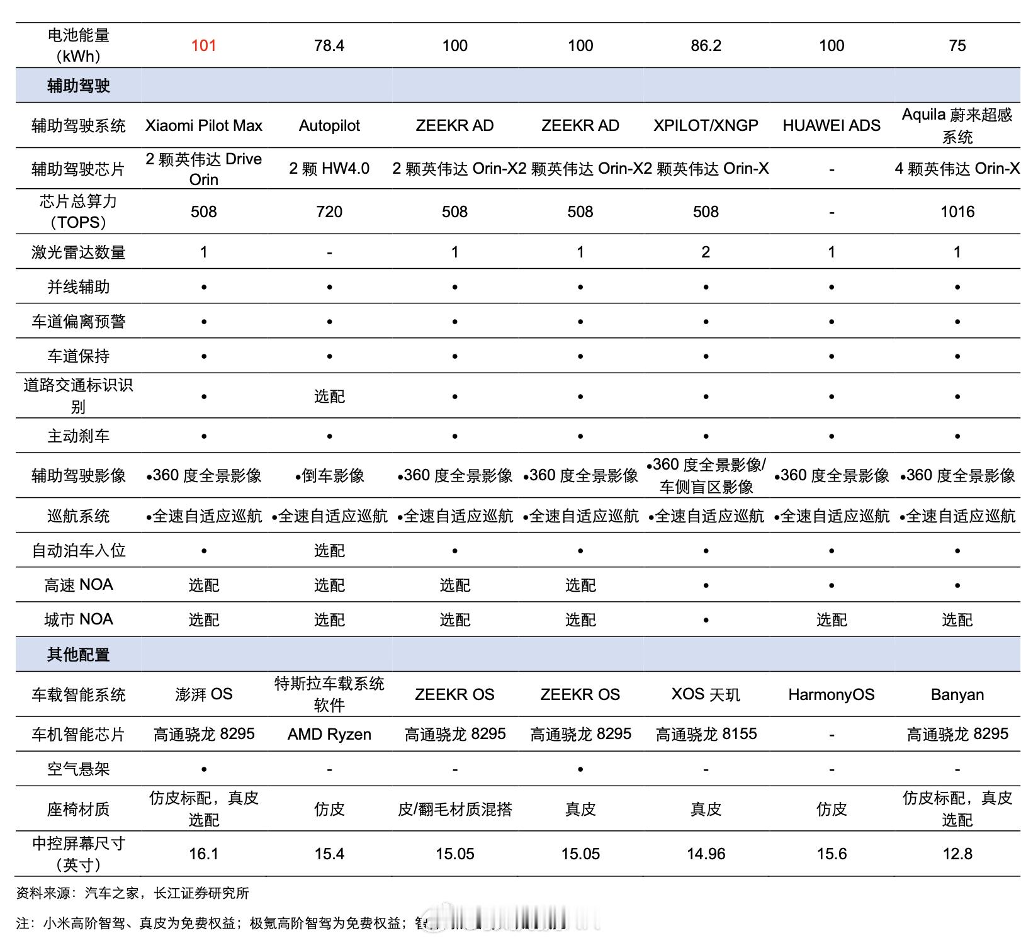Click the 辅助驾驶影像 row label

(x=79, y=476)
